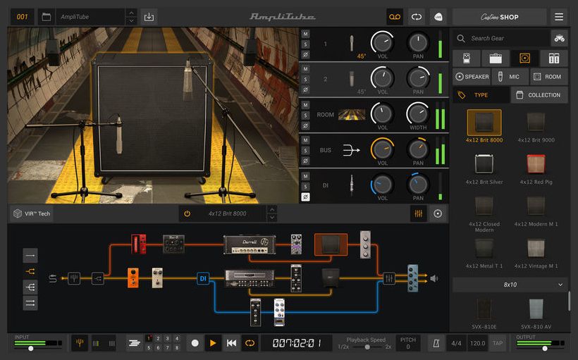Toggle loop playback button
The image size is (578, 360).
250,343
